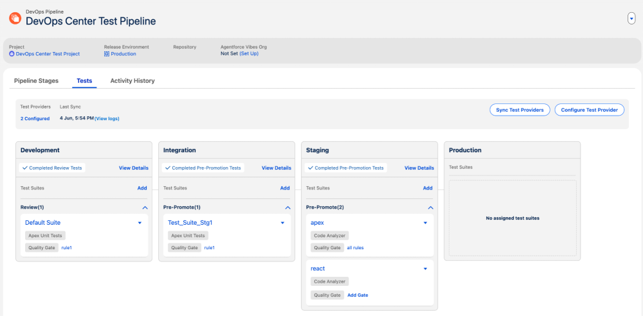Switch to the Pipeline Stages tab

36,81
